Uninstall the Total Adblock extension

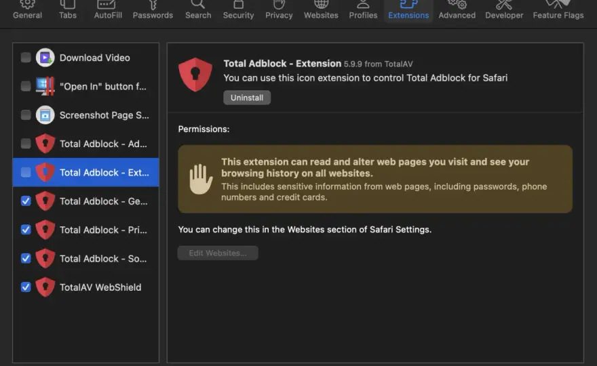pyautogui.click(x=247, y=98)
